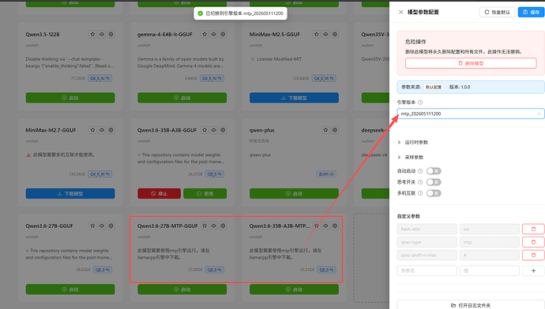Open Q4_K_M quantization tag on gemma-4-E4B-it-GGUF

tap(212, 78)
